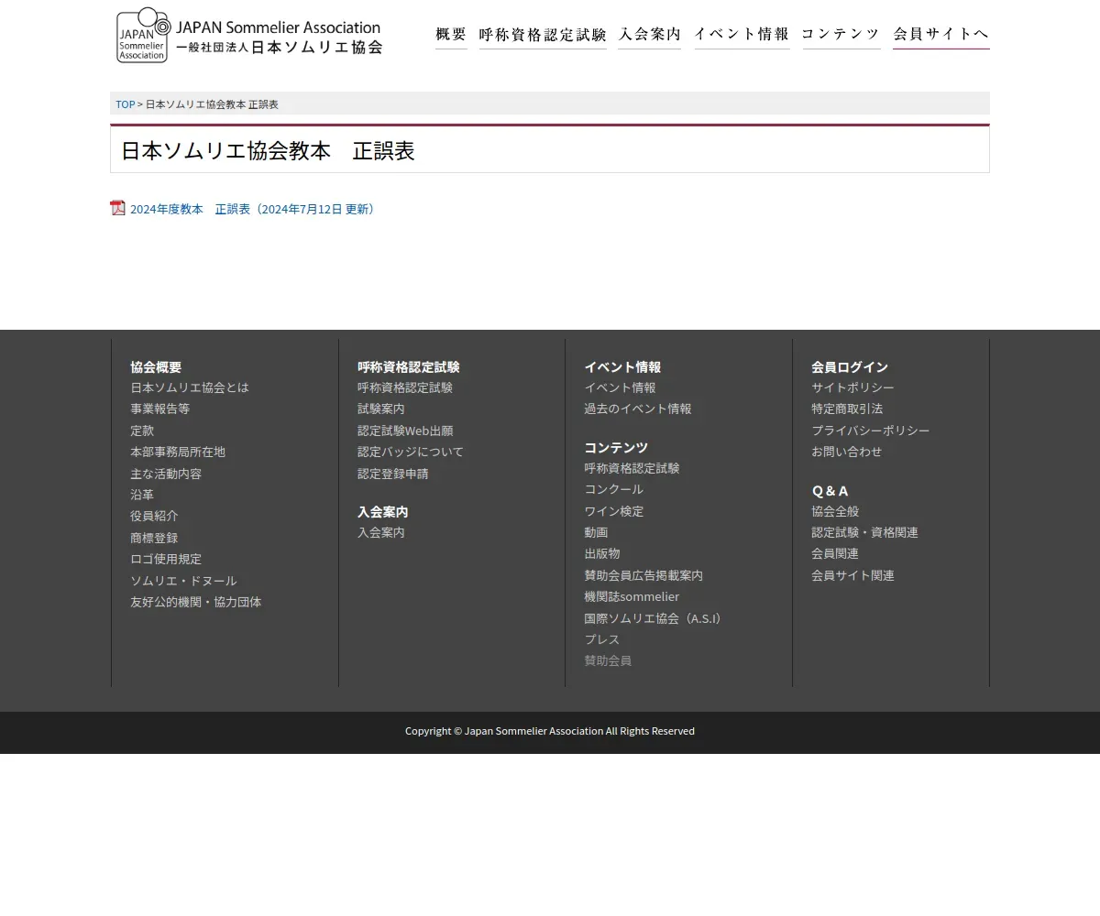This screenshot has height=916, width=1100.
Task: Click 機関誌sommelier link
Action: [632, 596]
